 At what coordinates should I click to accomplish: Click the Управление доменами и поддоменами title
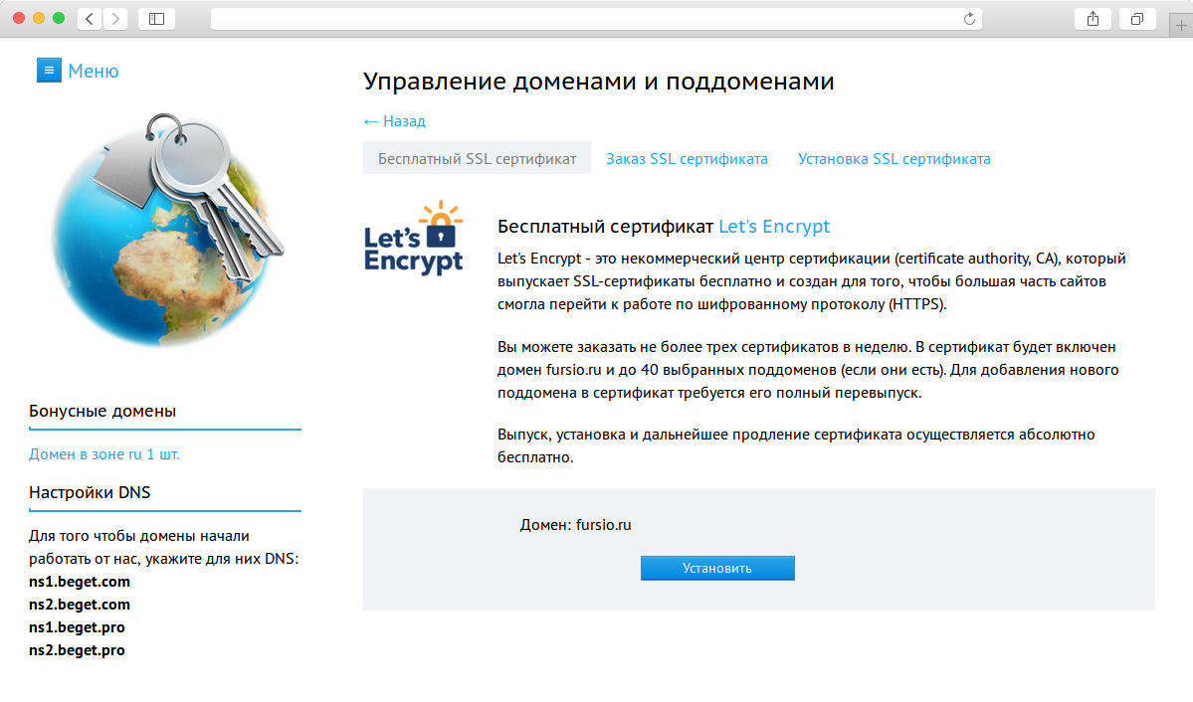click(x=599, y=81)
